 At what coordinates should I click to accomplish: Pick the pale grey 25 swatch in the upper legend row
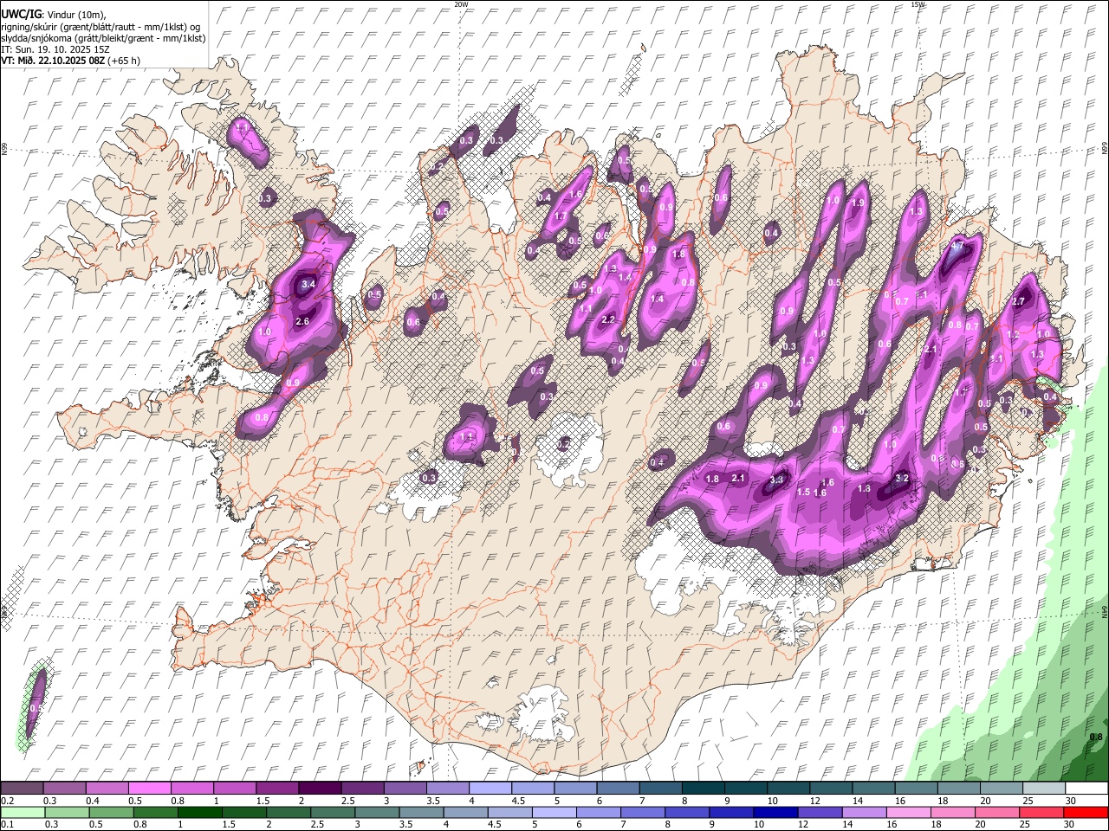tap(1043, 789)
